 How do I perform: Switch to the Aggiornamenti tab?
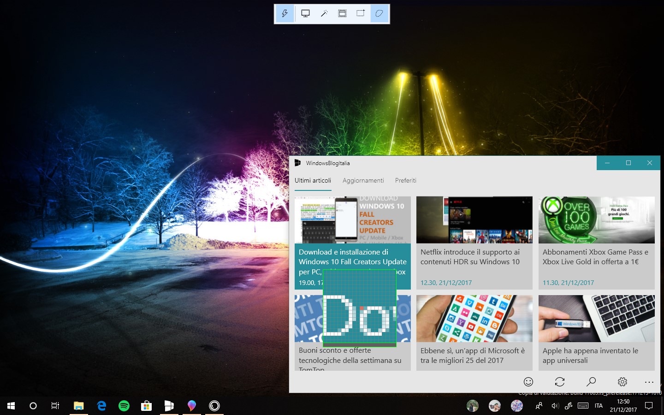coord(363,180)
